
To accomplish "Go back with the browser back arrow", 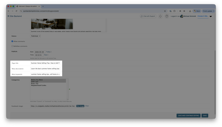I will coord(9,11).
